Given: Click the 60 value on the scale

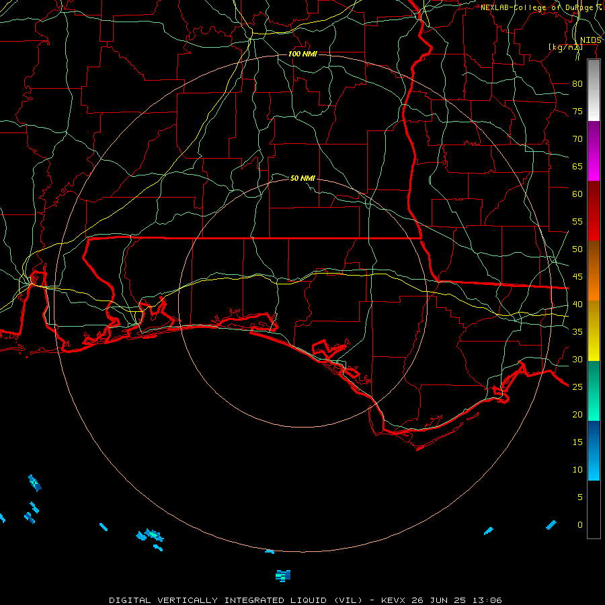Looking at the screenshot, I should [577, 194].
